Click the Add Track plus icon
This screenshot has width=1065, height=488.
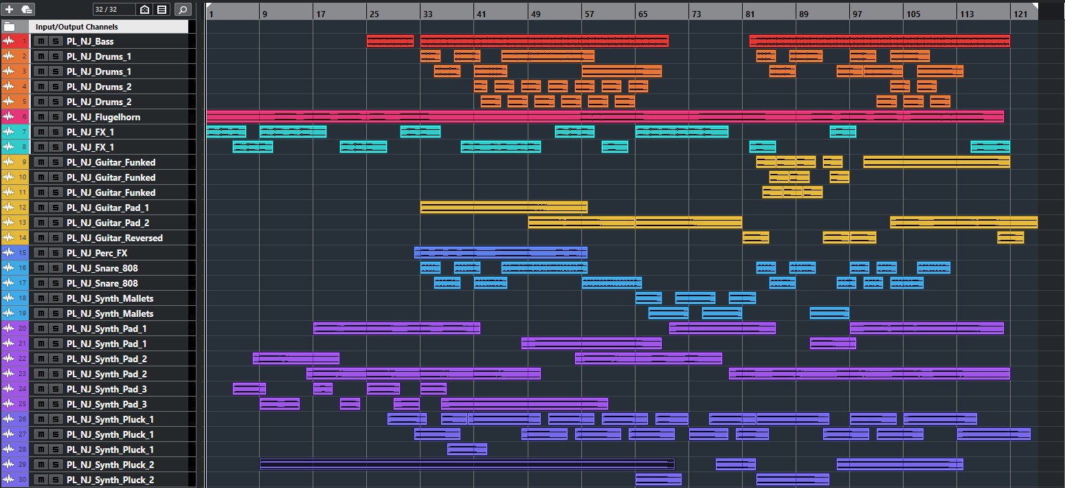coord(10,10)
